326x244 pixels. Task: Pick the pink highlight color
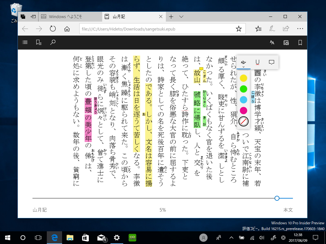point(244,111)
